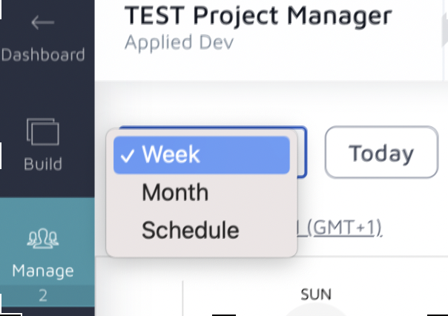Select the date circle under SUN

pos(316,311)
